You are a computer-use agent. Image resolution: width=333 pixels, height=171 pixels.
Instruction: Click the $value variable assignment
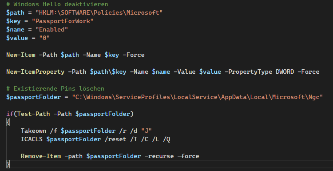click(x=17, y=38)
